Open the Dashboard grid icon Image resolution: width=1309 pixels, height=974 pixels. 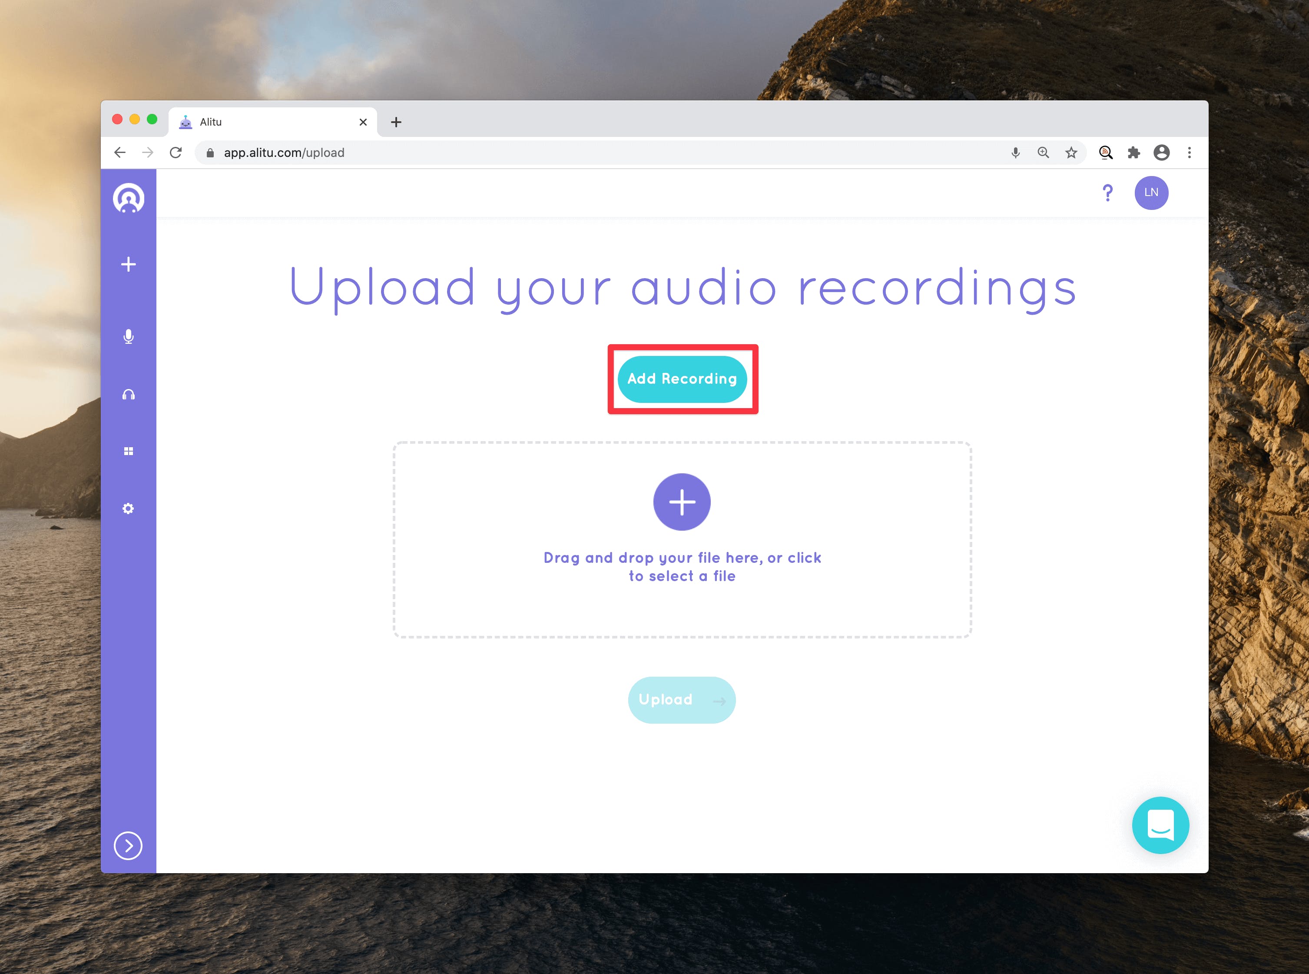(x=129, y=451)
